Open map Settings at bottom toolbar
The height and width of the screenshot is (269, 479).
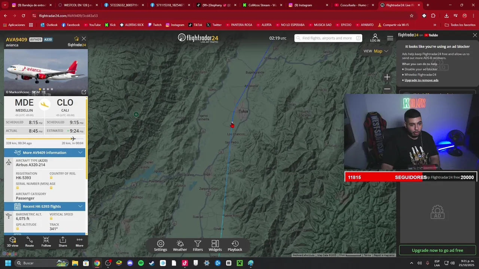point(161,246)
